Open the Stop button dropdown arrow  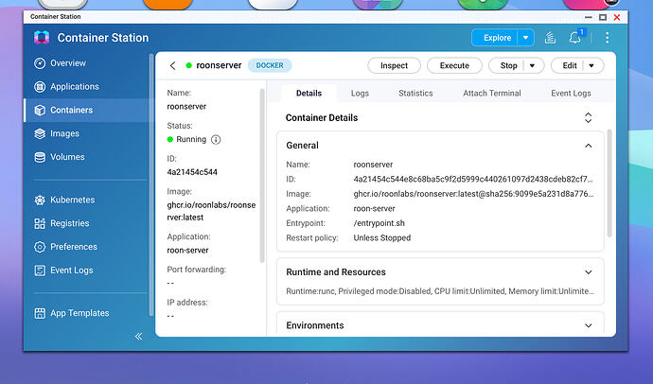[532, 65]
